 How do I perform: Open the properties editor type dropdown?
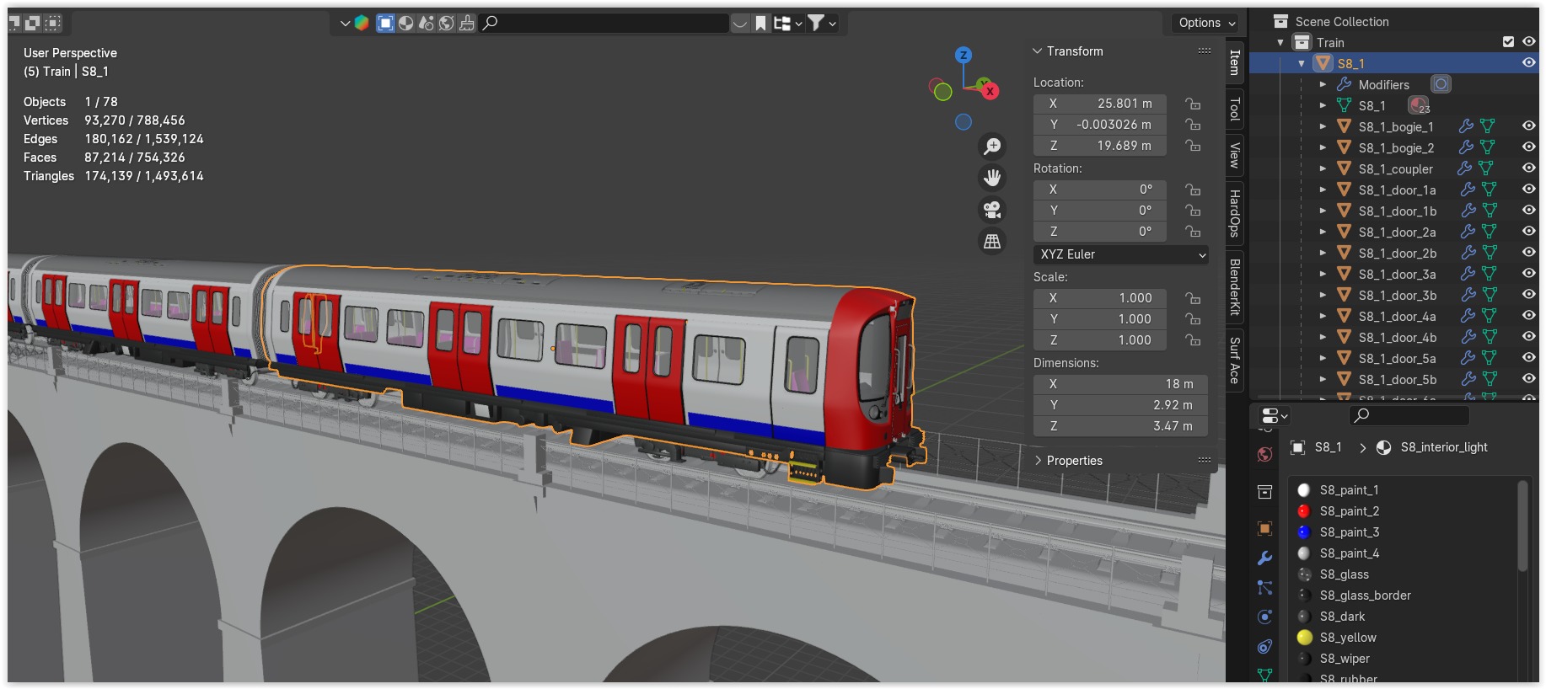click(x=1275, y=416)
